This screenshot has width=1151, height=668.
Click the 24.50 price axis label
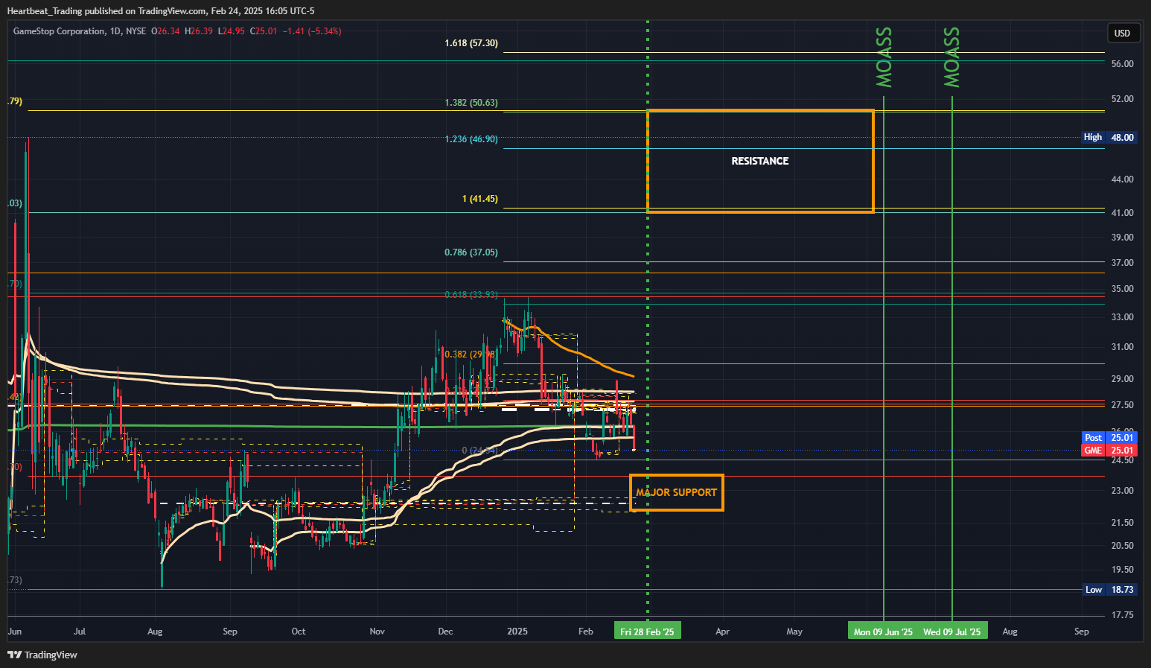[1122, 460]
